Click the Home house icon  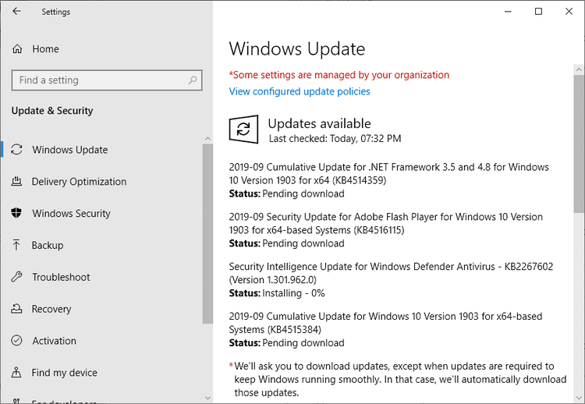(17, 49)
